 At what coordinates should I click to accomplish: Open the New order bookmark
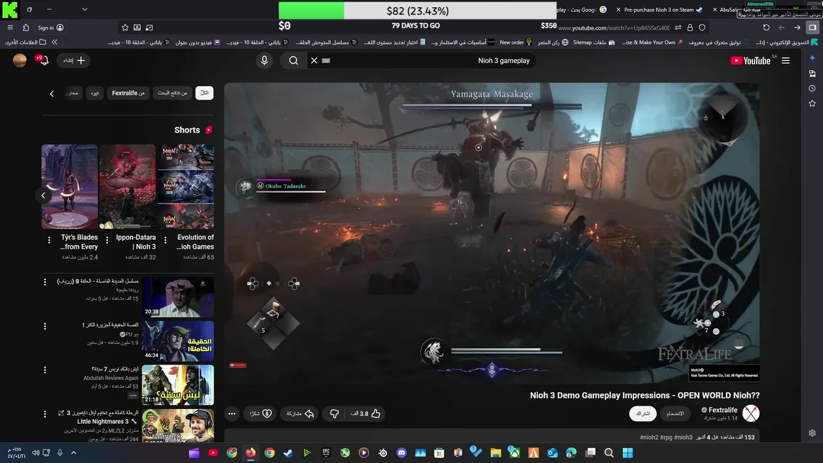516,42
